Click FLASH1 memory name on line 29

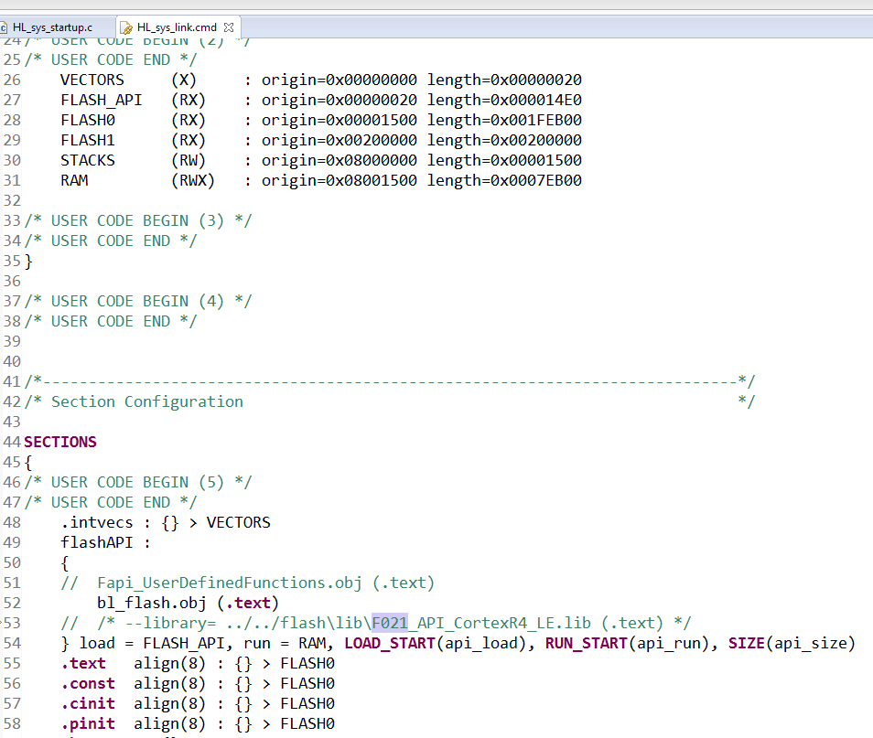point(88,140)
